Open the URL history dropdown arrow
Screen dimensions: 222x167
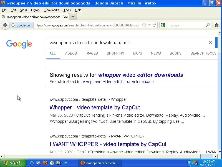pos(149,25)
